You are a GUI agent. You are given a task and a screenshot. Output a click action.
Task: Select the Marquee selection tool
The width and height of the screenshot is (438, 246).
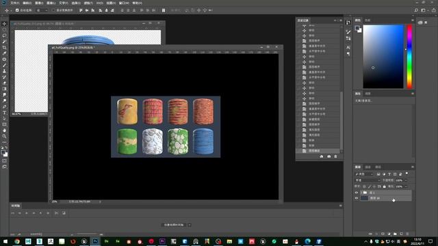(x=4, y=29)
